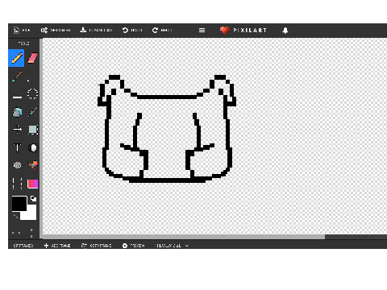
Task: Redo the last action
Action: 162,31
